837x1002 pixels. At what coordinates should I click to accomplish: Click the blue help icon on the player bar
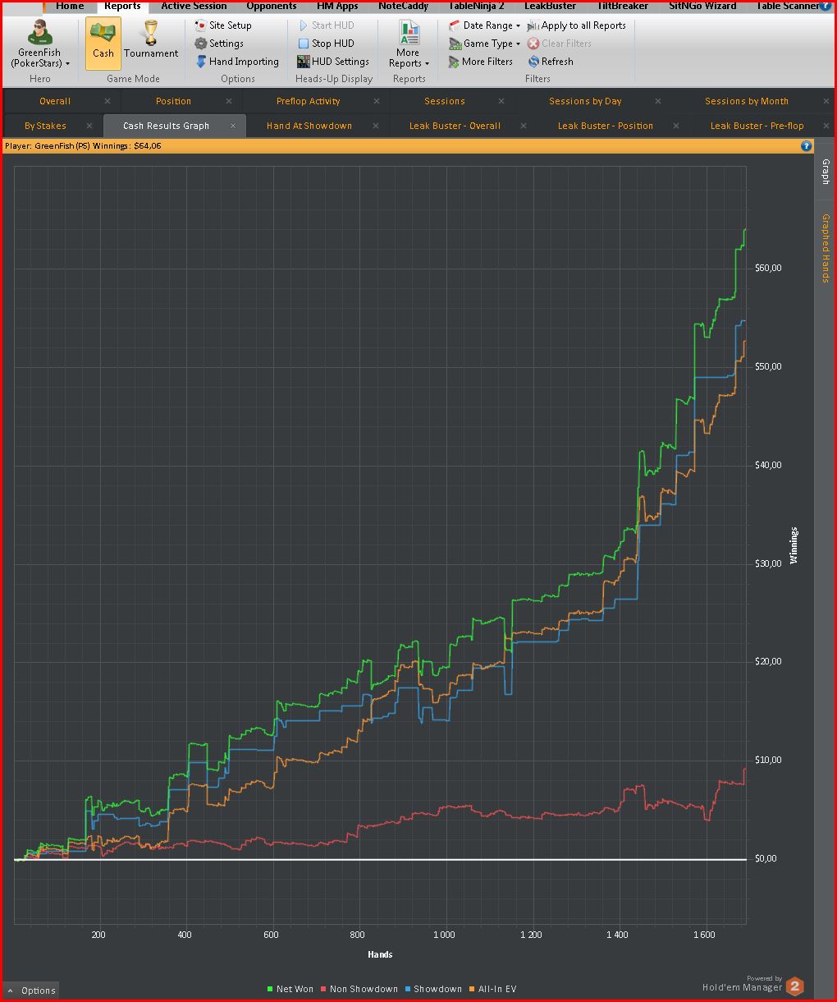click(806, 146)
